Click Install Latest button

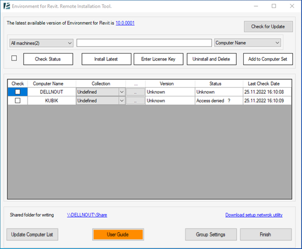tap(106, 59)
